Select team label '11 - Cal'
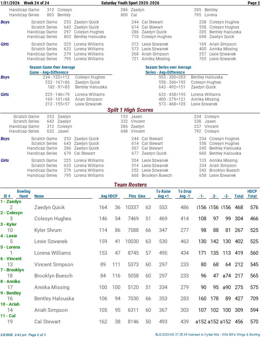Screen dimensions: 261x337 8,316
